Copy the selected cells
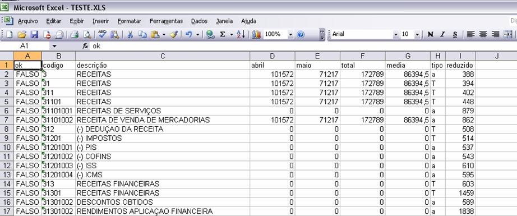Viewport: 517px width, 216px height. 142,34
